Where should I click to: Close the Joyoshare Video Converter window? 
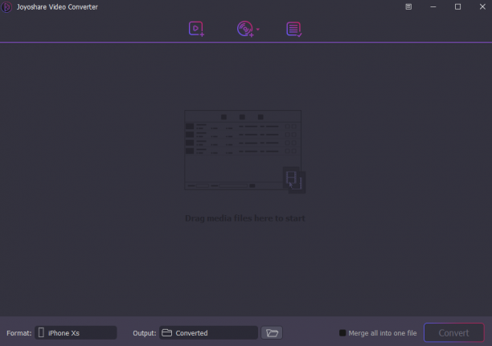click(x=482, y=6)
